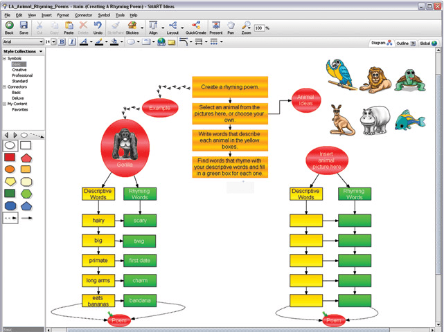This screenshot has height=332, width=444.
Task: Click the Undo icon
Action: point(98,27)
